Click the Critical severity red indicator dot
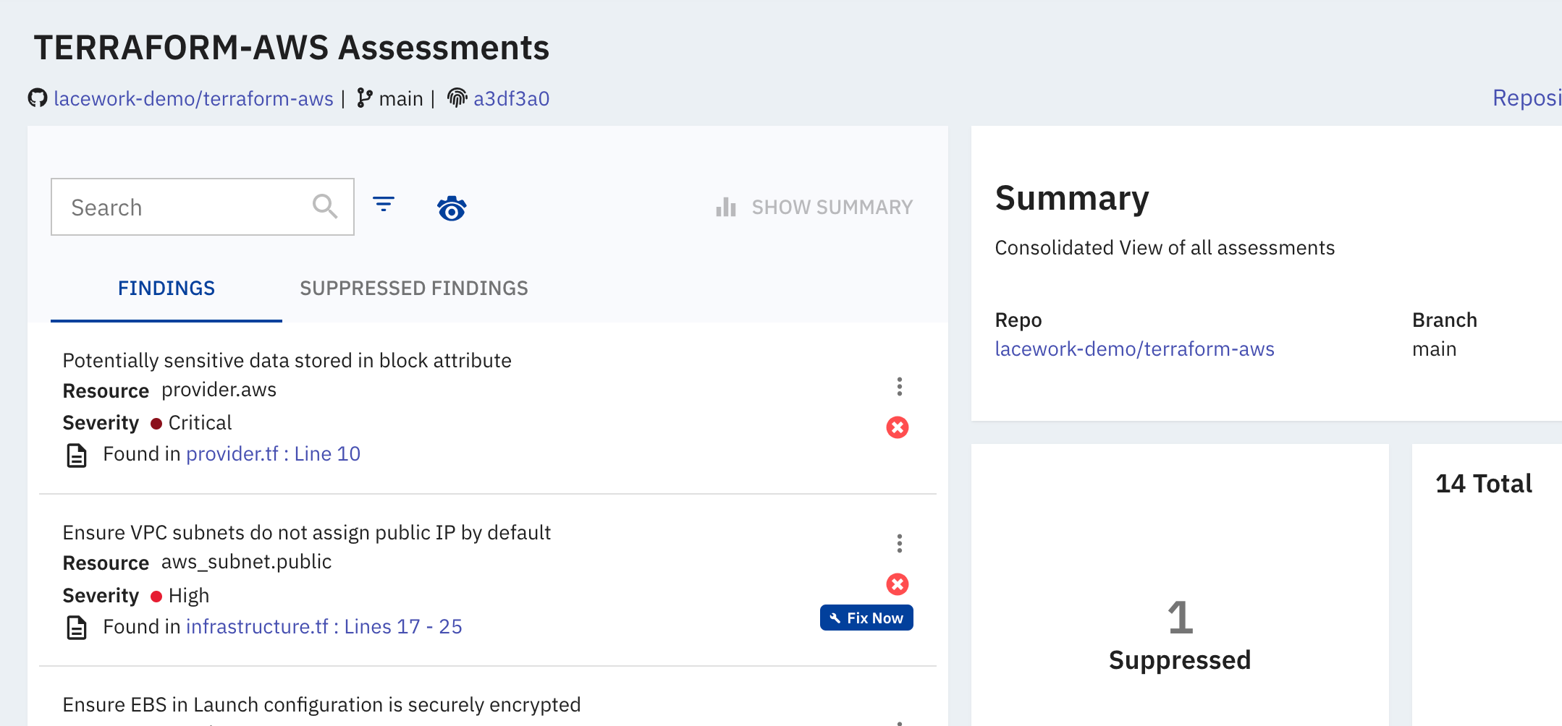 [x=156, y=423]
